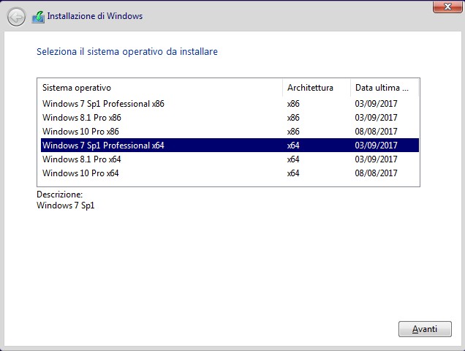Click date 03/09/2017 in Windows 7 Professional x86 row

pyautogui.click(x=376, y=104)
